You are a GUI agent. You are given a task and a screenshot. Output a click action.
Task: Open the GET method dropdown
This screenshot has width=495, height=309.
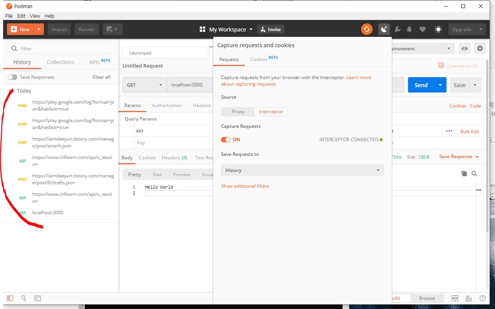tap(145, 85)
